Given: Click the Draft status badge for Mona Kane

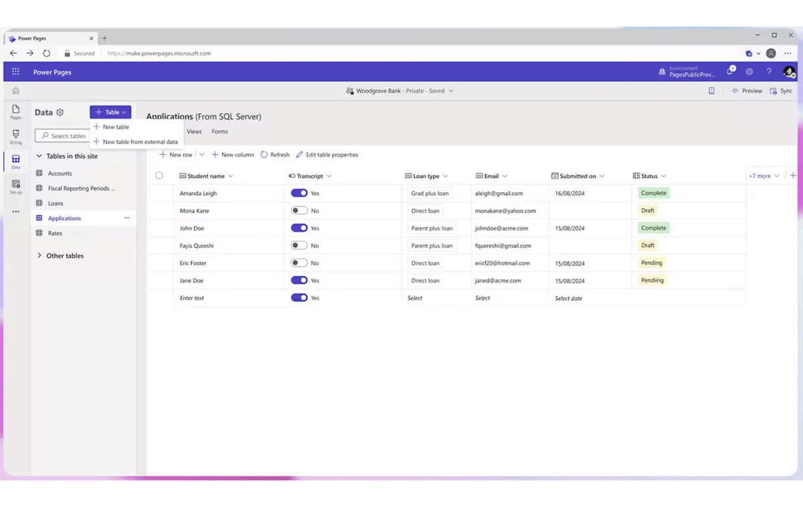Looking at the screenshot, I should 648,210.
